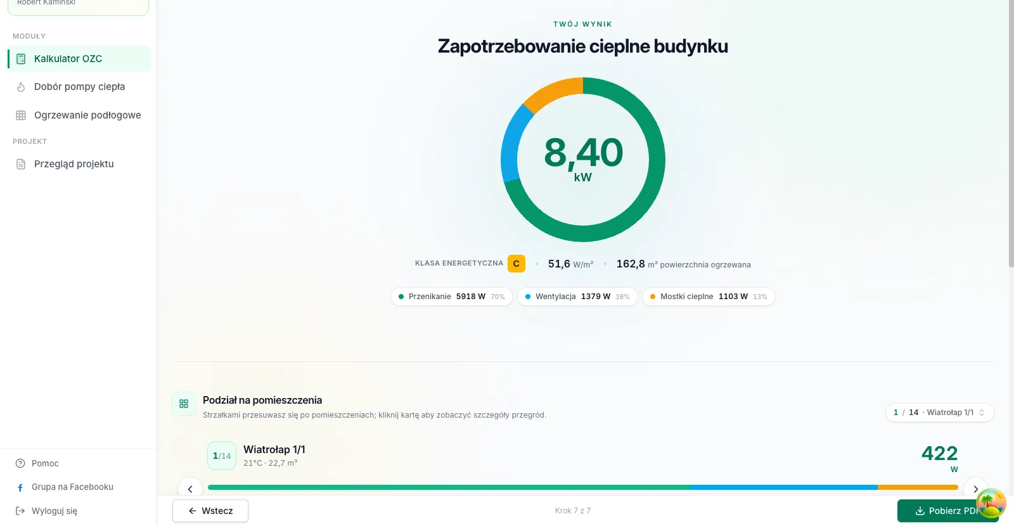
Task: Click the 162,8 m² powierzchnia ogrzewana text
Action: [x=683, y=264]
